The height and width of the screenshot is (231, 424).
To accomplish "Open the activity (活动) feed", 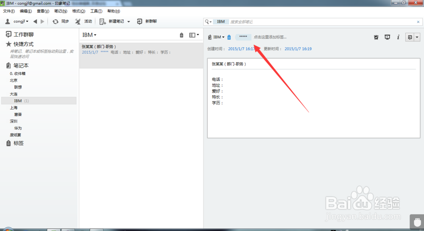I will tap(84, 21).
